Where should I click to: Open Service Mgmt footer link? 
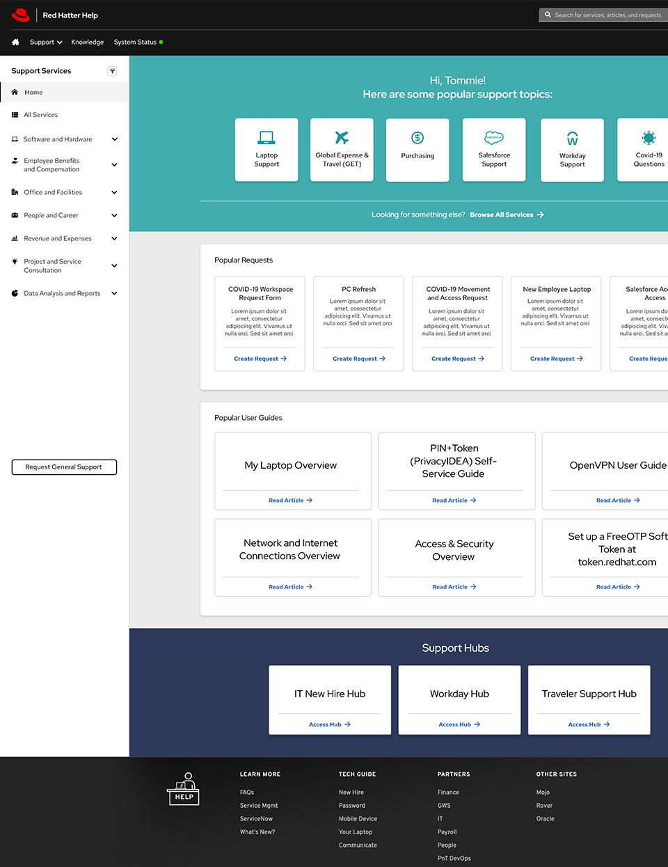(x=259, y=806)
